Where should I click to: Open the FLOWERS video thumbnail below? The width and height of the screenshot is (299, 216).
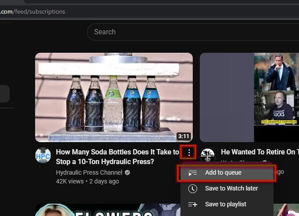click(x=108, y=210)
